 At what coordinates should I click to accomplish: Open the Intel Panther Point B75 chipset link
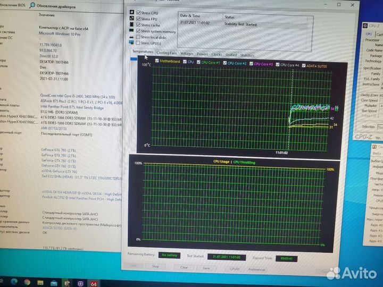(72, 107)
